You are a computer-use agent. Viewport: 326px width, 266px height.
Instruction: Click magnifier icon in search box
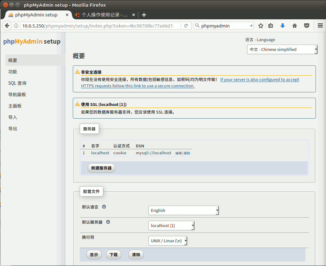(x=197, y=26)
